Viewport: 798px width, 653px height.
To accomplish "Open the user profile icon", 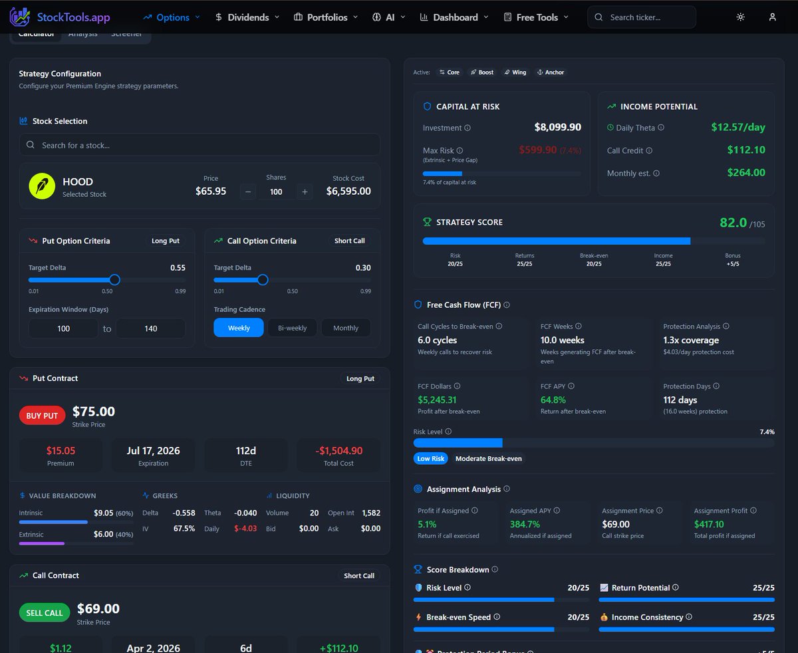I will pos(772,17).
